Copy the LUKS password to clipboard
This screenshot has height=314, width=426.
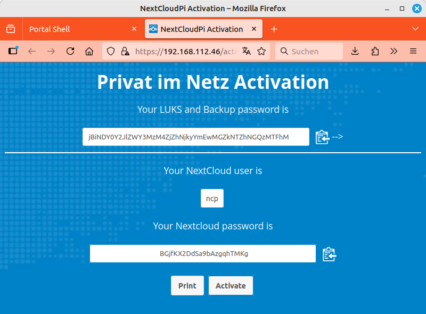[322, 137]
